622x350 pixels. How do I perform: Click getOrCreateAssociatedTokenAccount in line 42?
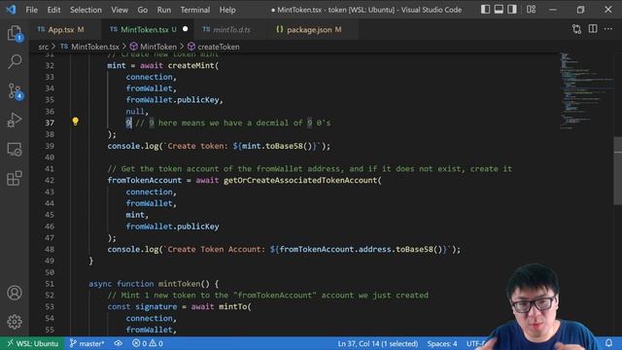[300, 180]
